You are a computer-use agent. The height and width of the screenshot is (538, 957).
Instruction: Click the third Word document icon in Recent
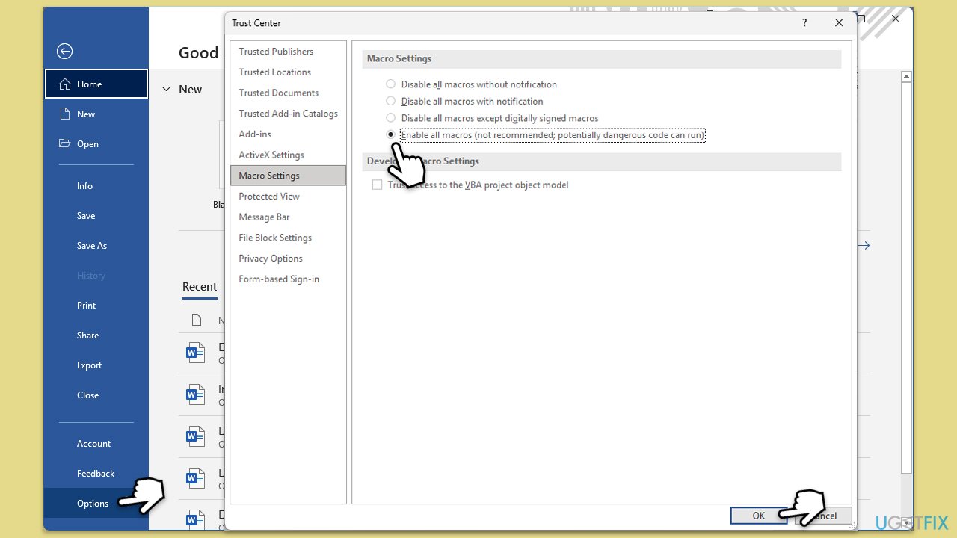click(195, 436)
